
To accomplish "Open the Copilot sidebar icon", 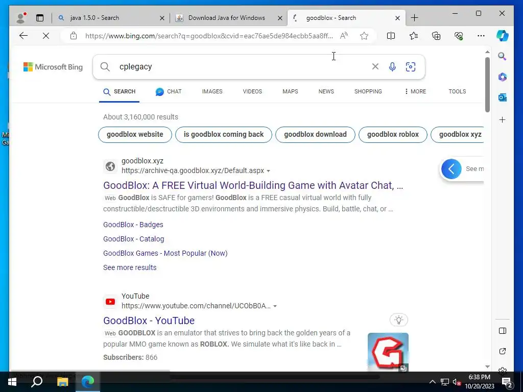I will [x=503, y=36].
